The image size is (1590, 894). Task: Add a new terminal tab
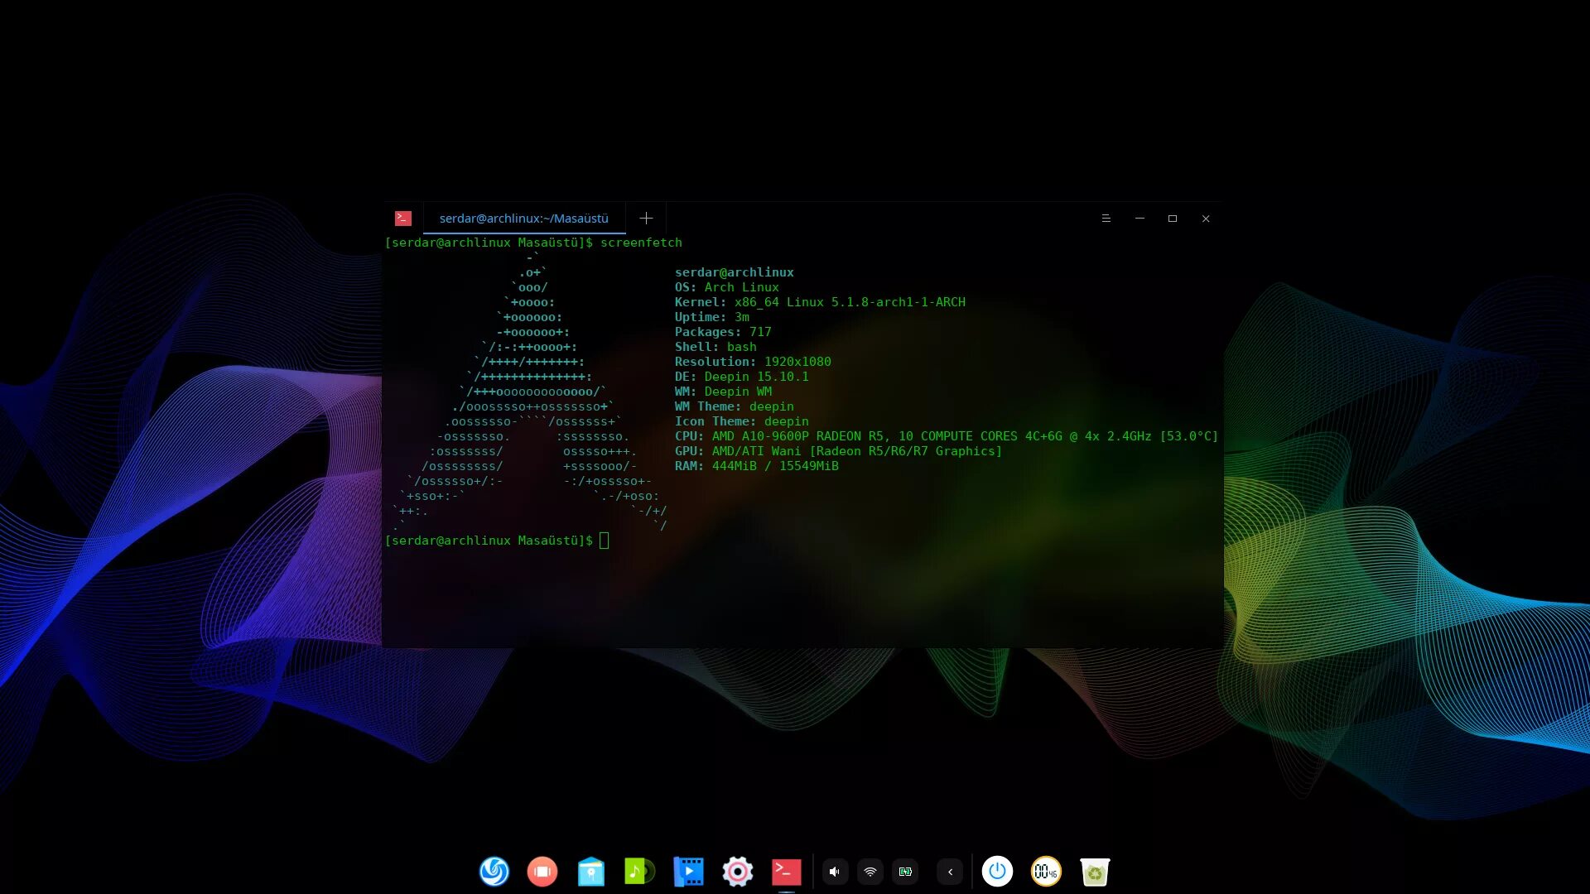tap(646, 219)
